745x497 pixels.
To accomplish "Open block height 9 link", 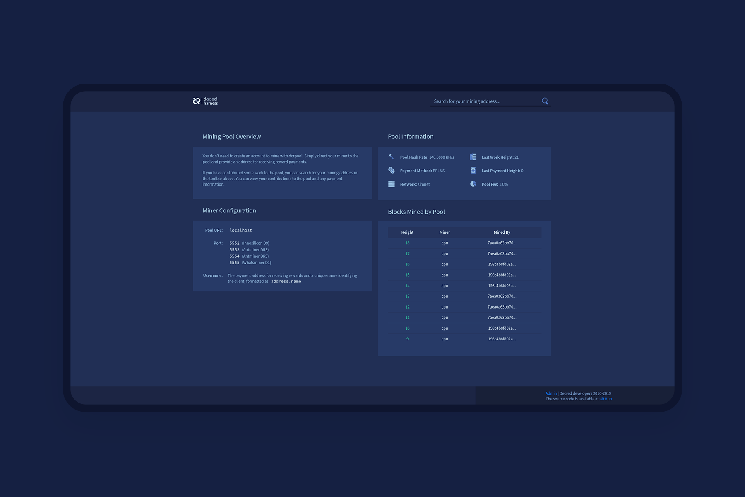I will [407, 339].
